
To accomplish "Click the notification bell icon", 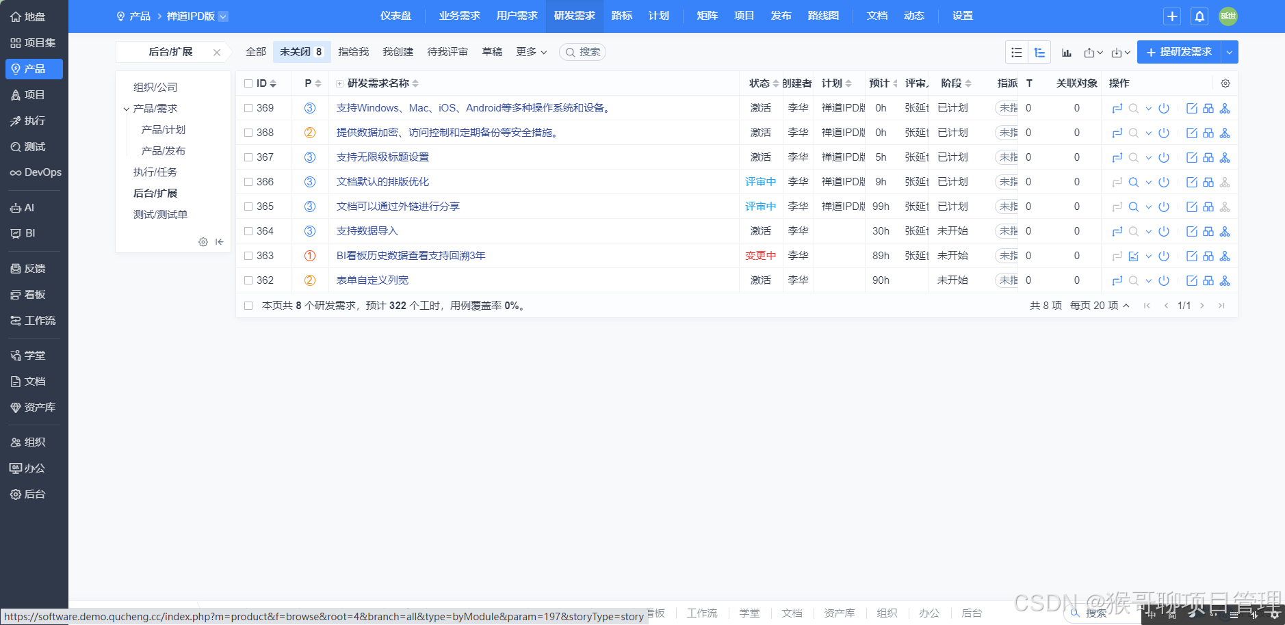I will point(1199,16).
